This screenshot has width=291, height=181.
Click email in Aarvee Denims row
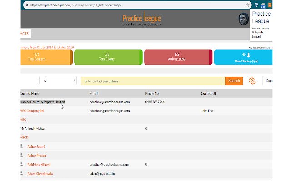[110, 102]
